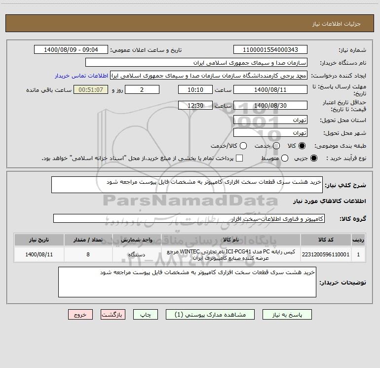Click the بازگشت back button
Image resolution: width=380 pixels, height=368 pixels.
[113, 315]
